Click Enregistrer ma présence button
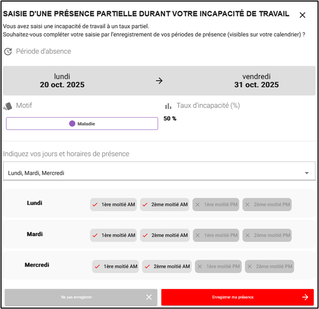This screenshot has width=319, height=309. point(237,297)
